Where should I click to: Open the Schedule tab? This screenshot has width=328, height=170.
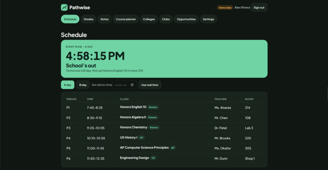(70, 19)
